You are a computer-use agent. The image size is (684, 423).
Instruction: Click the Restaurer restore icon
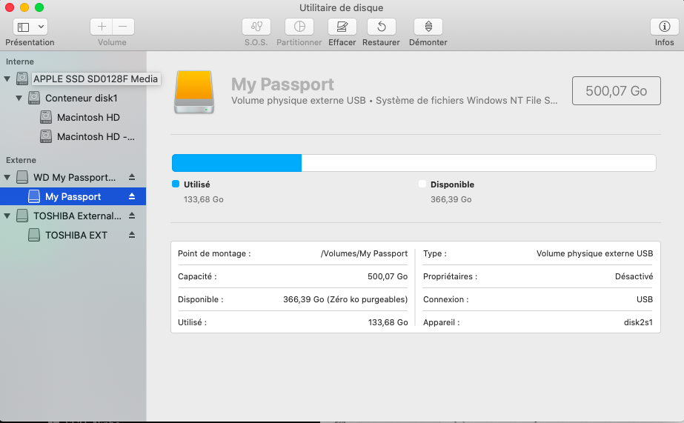[x=381, y=27]
